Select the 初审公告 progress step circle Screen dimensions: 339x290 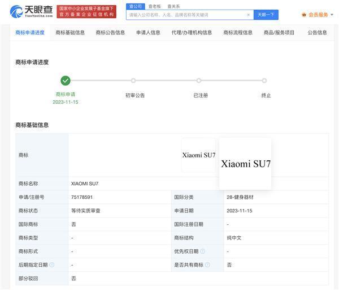point(133,80)
